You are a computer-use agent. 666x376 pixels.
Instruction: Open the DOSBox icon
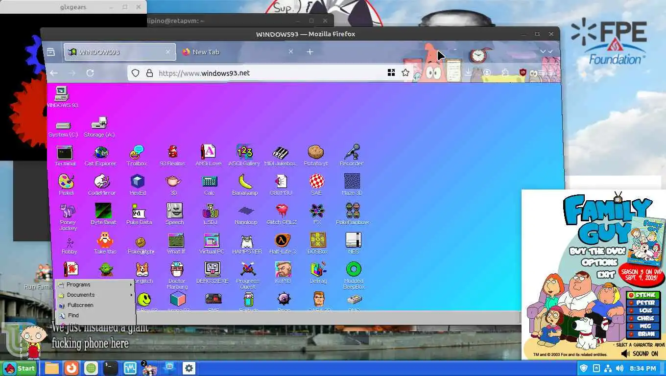click(x=318, y=243)
